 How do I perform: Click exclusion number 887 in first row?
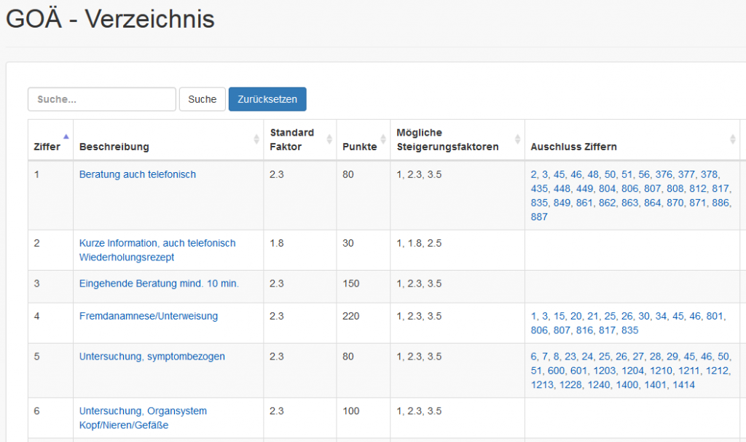coord(539,217)
